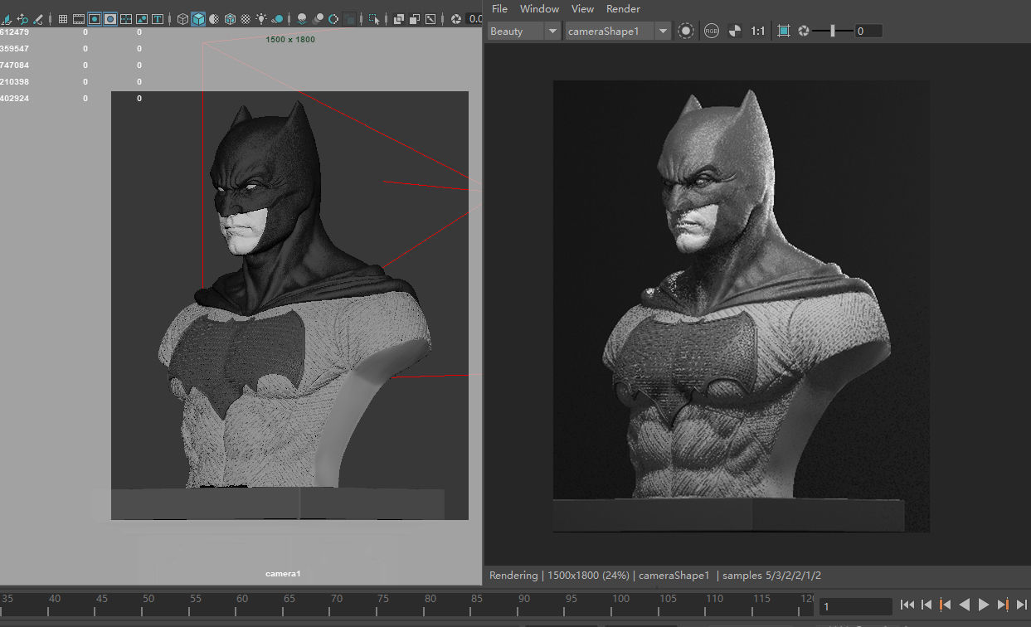Toggle Multisample Anti-aliasing icon
The image size is (1031, 627).
tap(333, 18)
